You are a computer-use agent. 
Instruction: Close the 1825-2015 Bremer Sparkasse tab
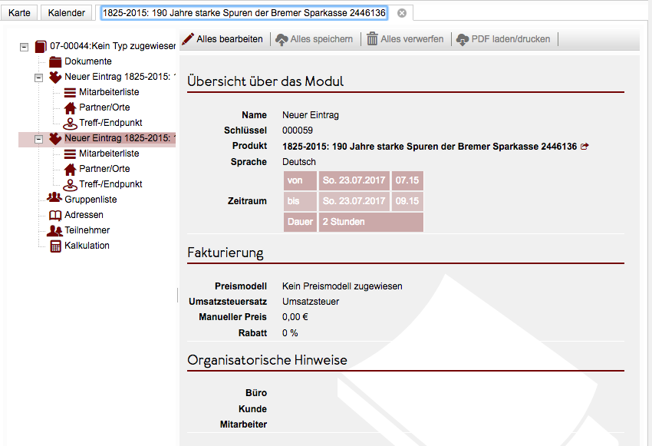[x=402, y=13]
